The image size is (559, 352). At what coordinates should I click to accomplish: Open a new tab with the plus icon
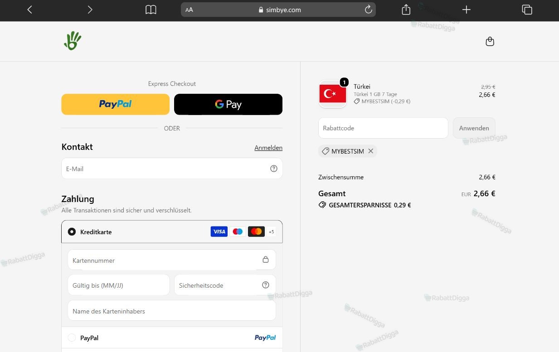point(466,10)
